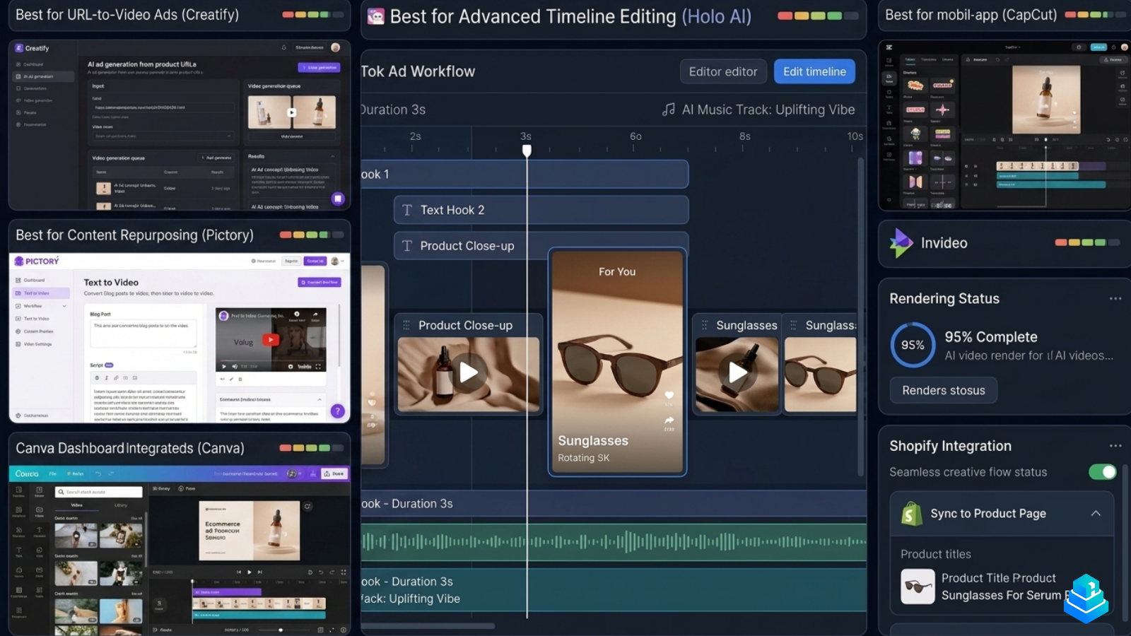
Task: Click fullscreen on the Pictory video player
Action: (x=318, y=367)
